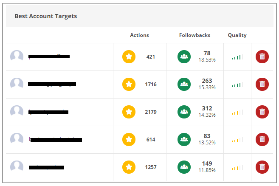Click the followbacks icon beside 149
Screen dimensions: 279x186
click(x=184, y=167)
